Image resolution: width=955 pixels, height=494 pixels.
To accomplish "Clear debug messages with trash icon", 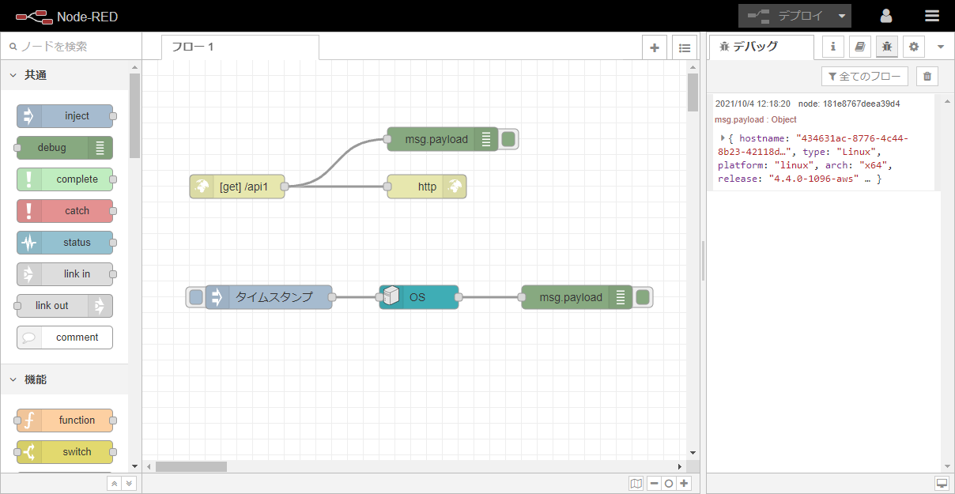I will coord(927,76).
